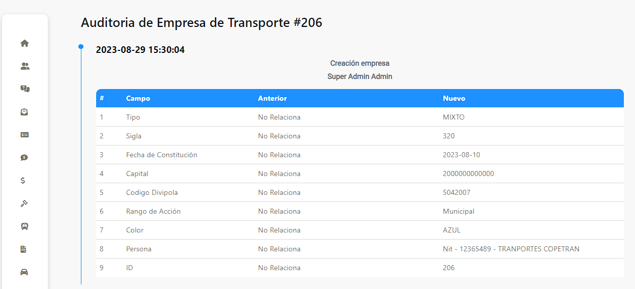The width and height of the screenshot is (635, 289).
Task: Open the question chat bubbles icon
Action: coord(24,89)
